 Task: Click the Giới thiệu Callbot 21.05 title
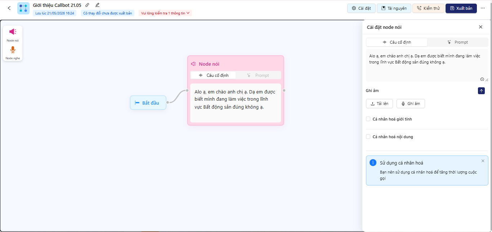click(57, 5)
